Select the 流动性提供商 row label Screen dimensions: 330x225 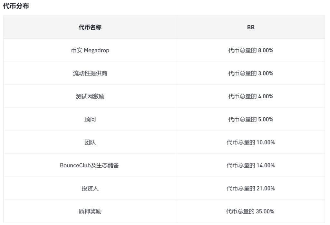[x=90, y=73]
